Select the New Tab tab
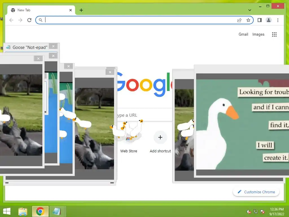 coord(41,10)
